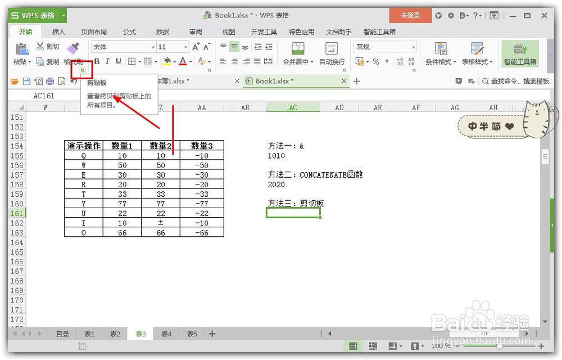The height and width of the screenshot is (360, 562).
Task: Click the percent style icon
Action: tap(376, 62)
